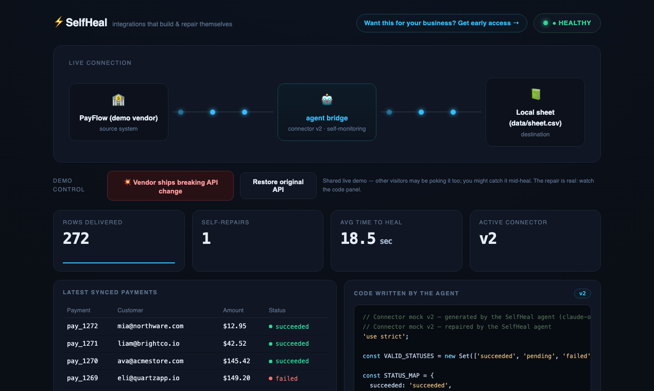The width and height of the screenshot is (654, 391).
Task: Click the HEALTHY status pill
Action: (x=567, y=23)
